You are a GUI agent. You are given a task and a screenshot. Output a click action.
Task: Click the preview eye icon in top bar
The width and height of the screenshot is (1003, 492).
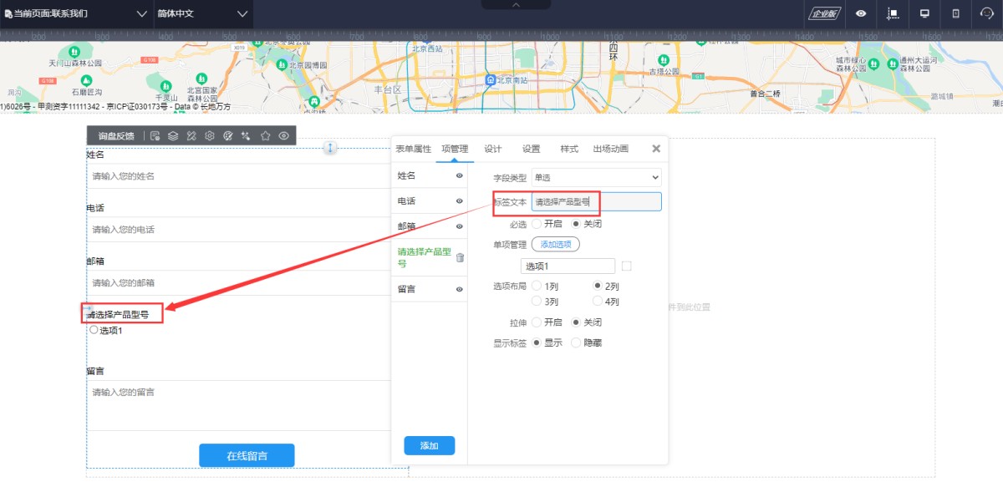coord(861,13)
